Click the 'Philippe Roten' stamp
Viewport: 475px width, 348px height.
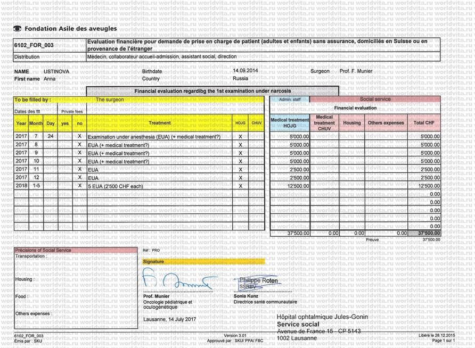[x=258, y=283]
